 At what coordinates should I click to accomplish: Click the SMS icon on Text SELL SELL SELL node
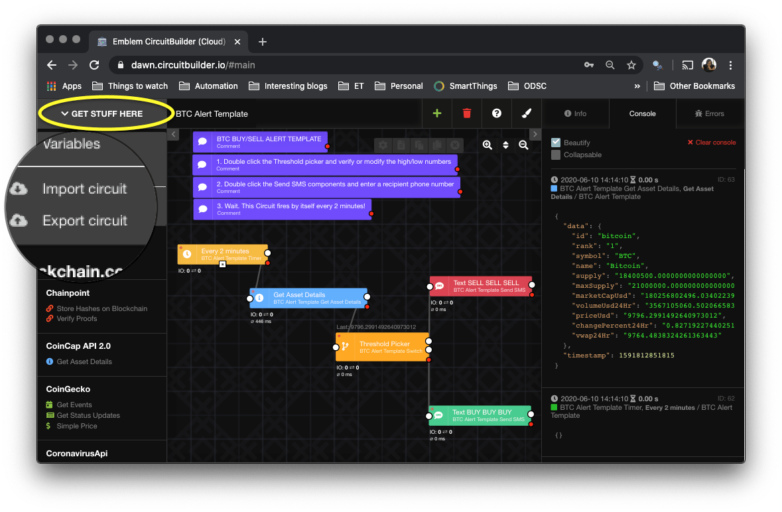(439, 286)
